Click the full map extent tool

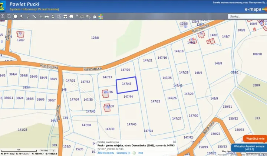15,16
